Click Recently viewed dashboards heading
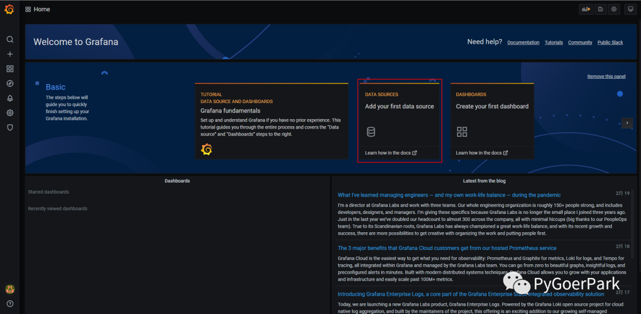This screenshot has height=314, width=641. pos(58,209)
